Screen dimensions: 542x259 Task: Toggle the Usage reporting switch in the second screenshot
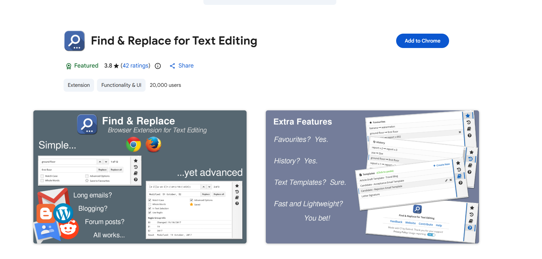point(431,235)
